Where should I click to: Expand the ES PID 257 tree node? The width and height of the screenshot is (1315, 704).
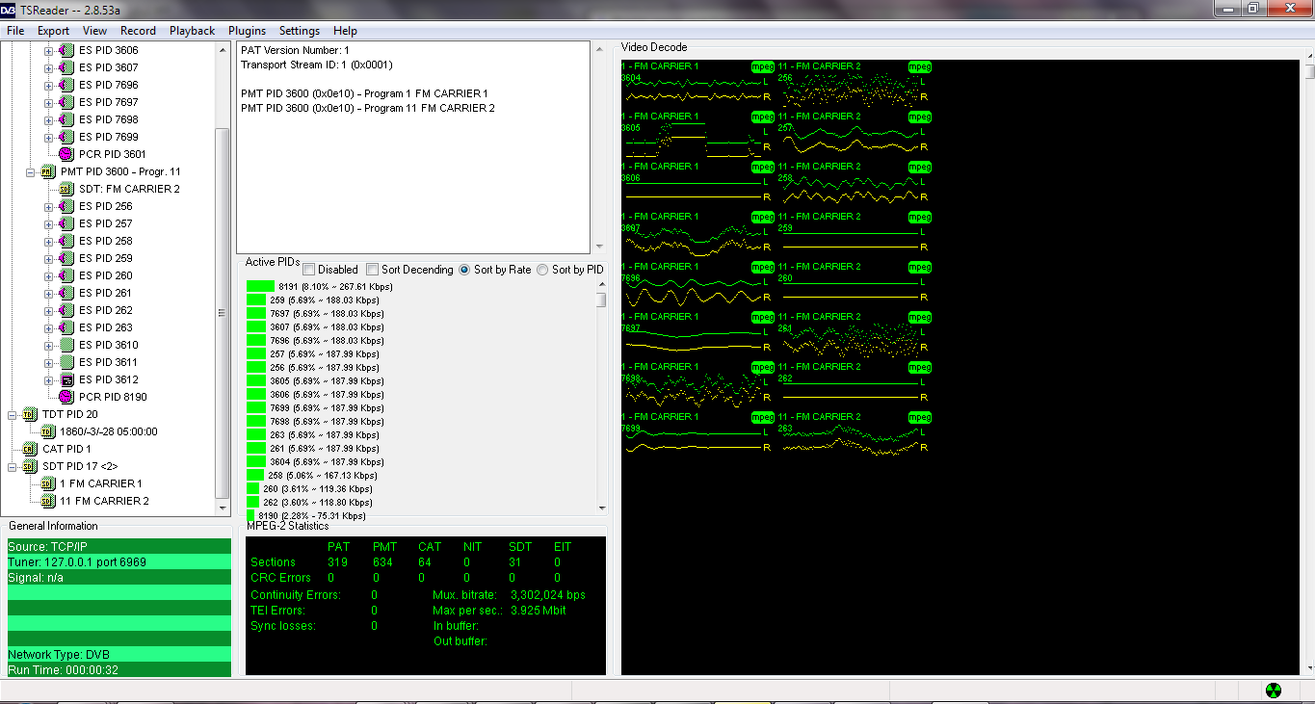[49, 223]
